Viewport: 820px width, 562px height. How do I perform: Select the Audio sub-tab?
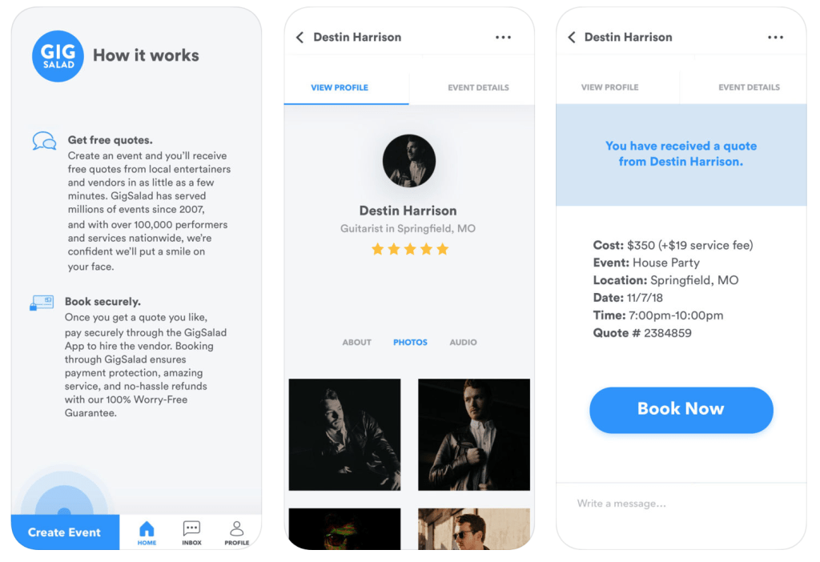(x=464, y=343)
